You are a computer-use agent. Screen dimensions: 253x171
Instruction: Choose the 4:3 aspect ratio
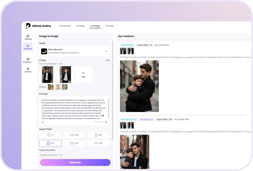coord(74,143)
